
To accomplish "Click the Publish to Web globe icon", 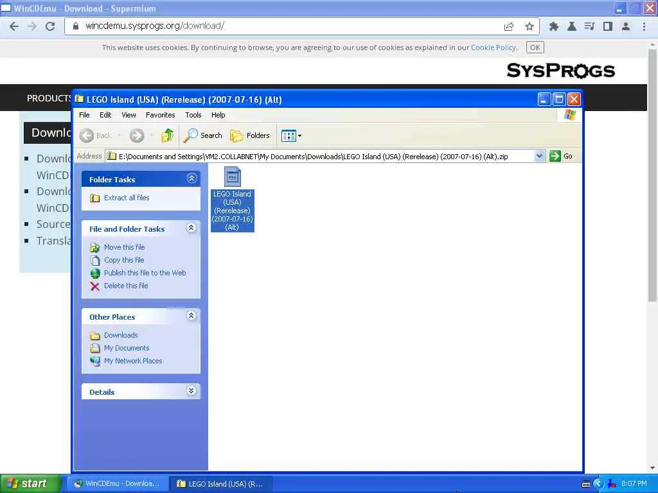I will (95, 273).
